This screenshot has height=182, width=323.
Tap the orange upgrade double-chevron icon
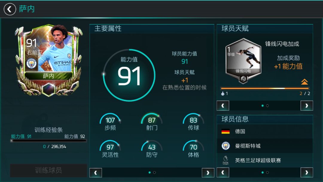click(304, 82)
